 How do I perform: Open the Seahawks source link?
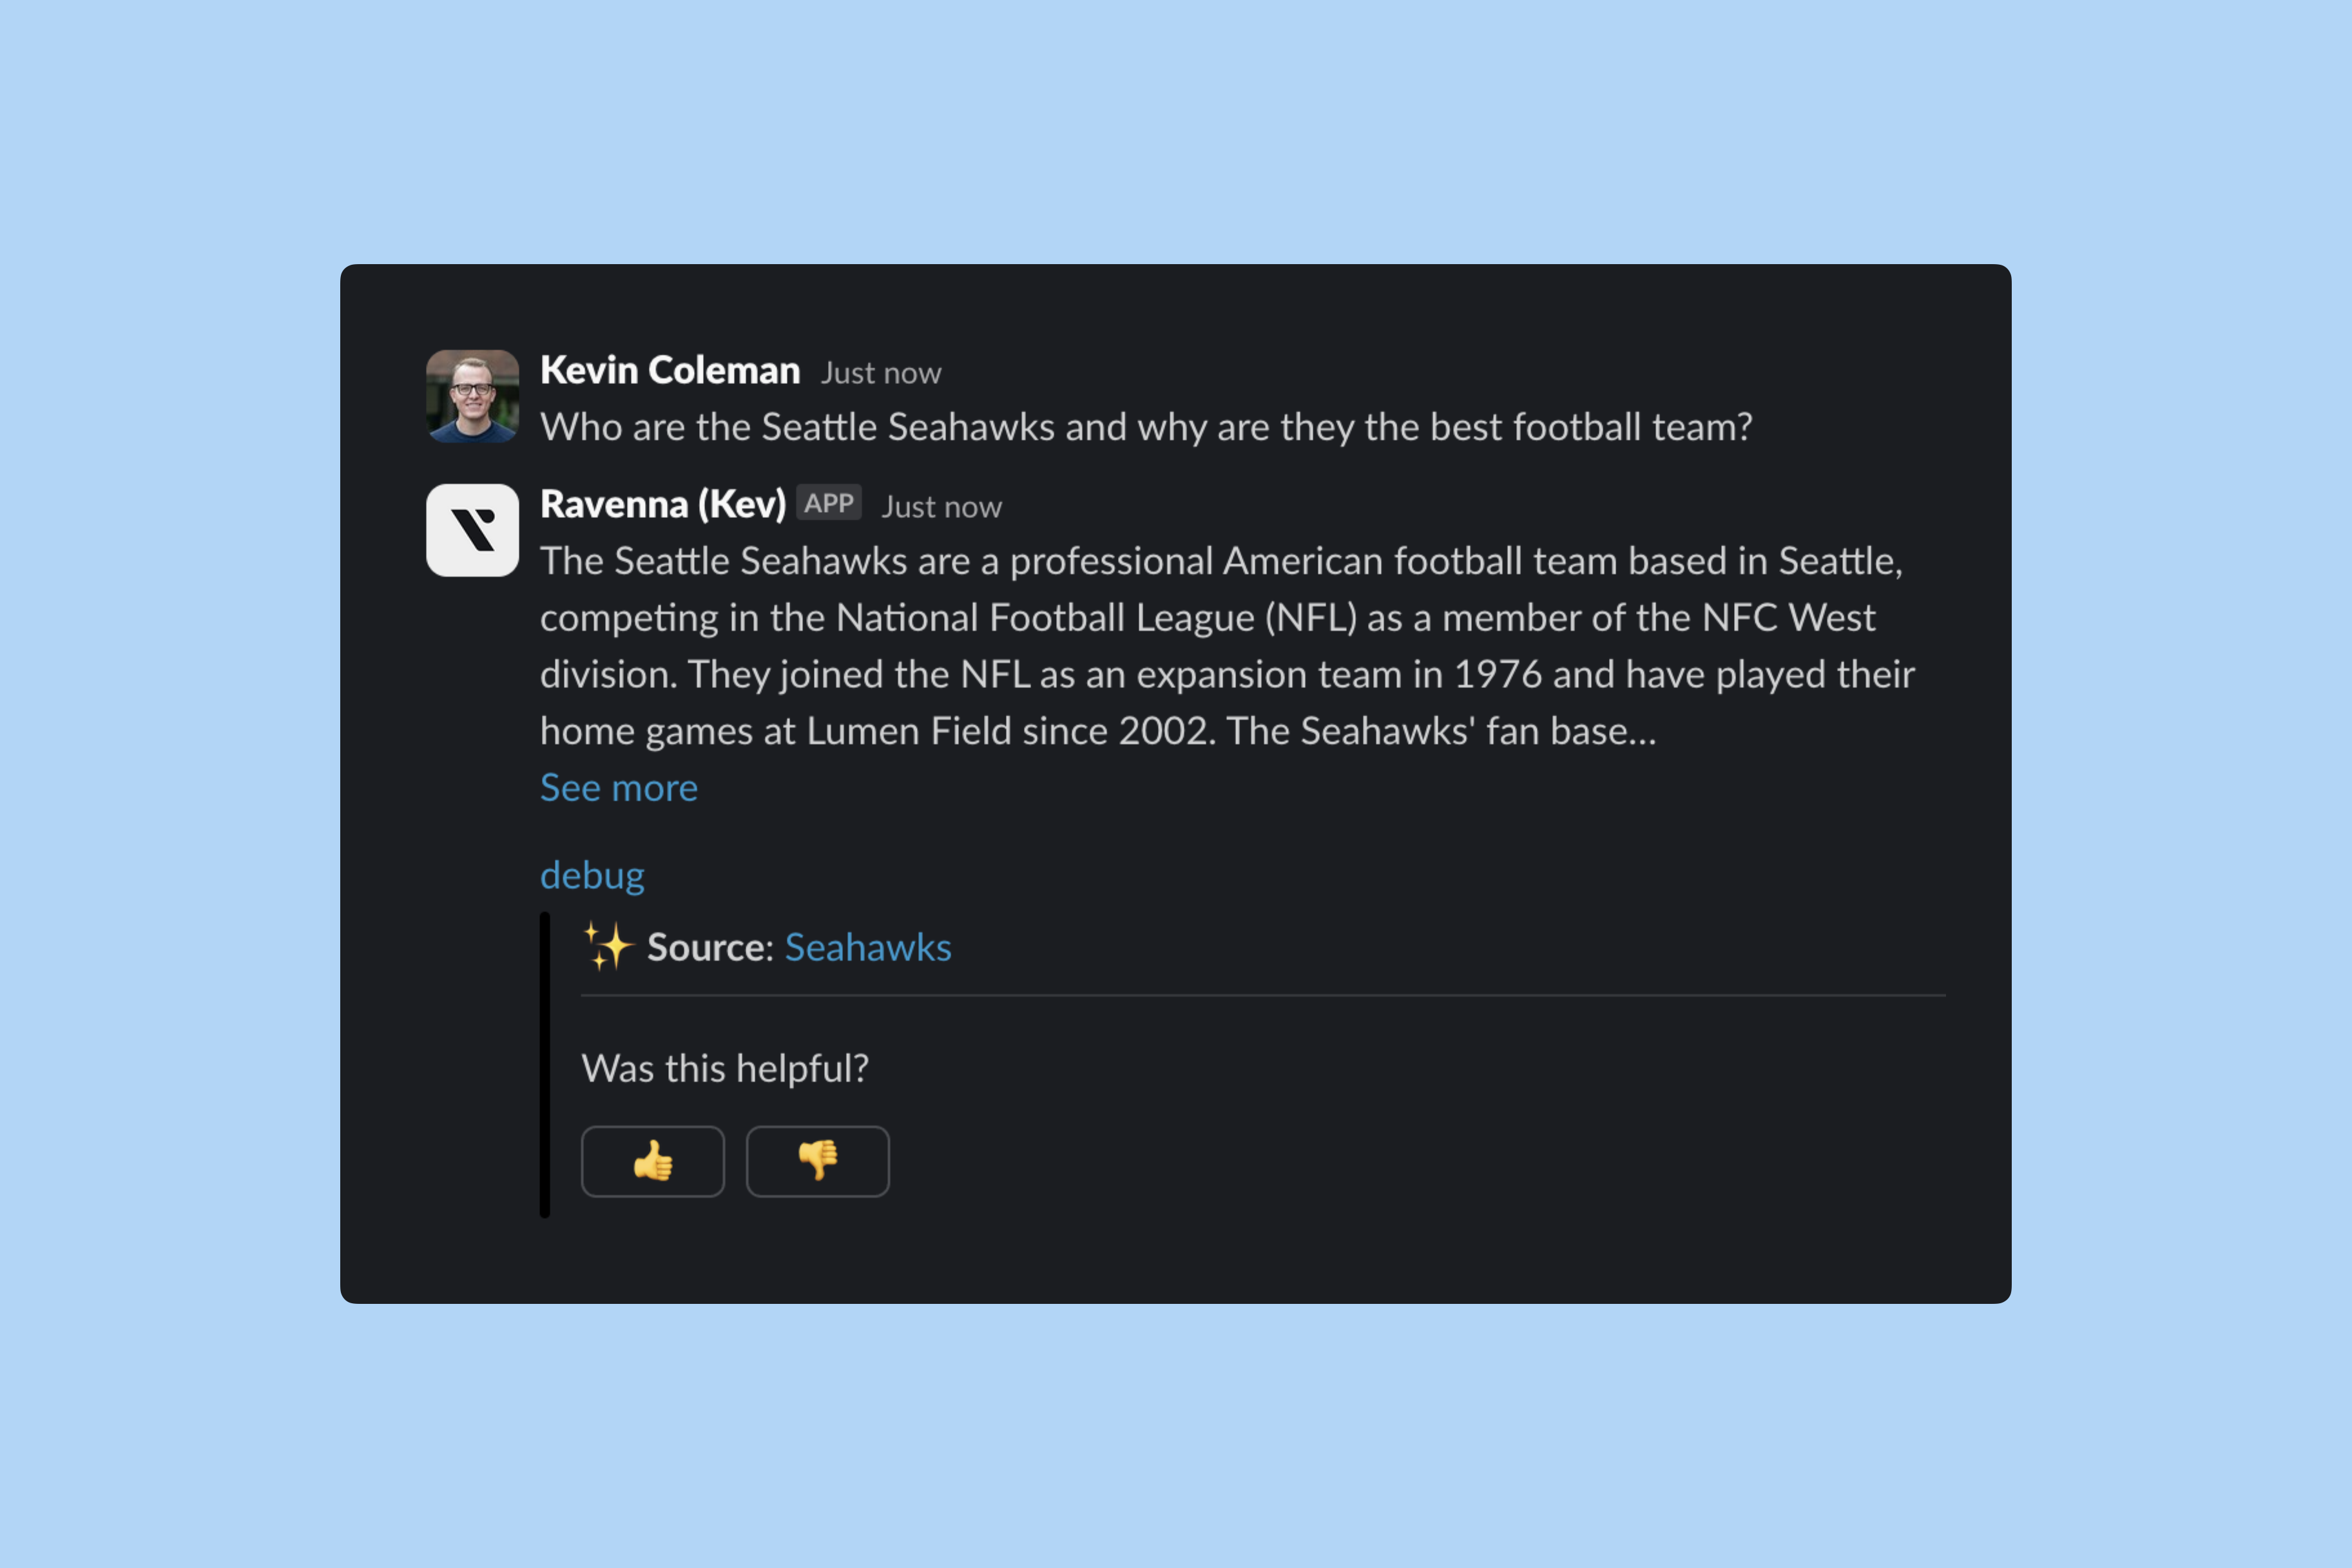pyautogui.click(x=867, y=947)
